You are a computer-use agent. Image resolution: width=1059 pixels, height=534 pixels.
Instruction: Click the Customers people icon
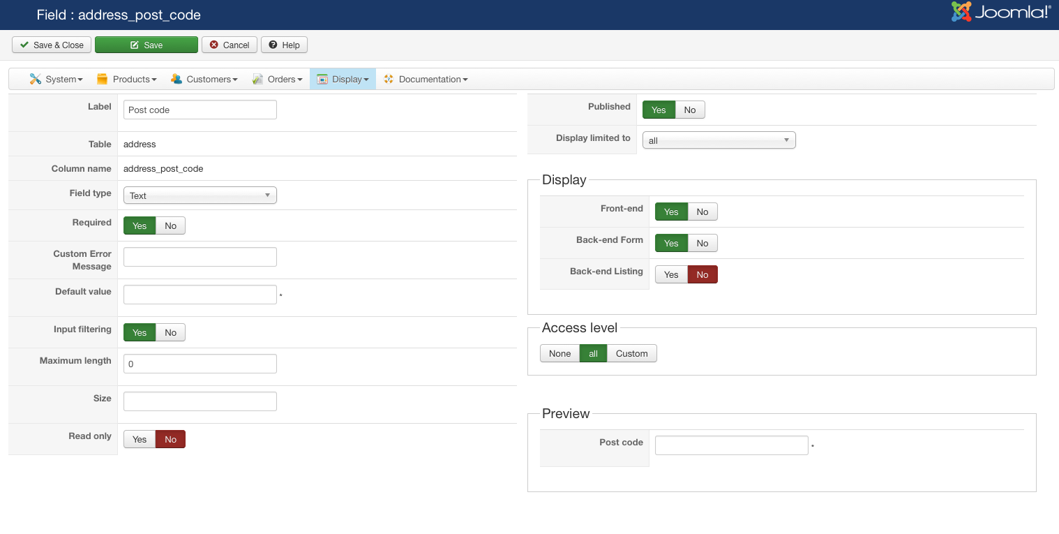pos(176,79)
